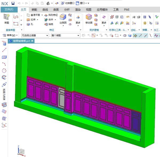
Task: Select the Extrude (拉伸) feature tool
Action: click(33, 20)
